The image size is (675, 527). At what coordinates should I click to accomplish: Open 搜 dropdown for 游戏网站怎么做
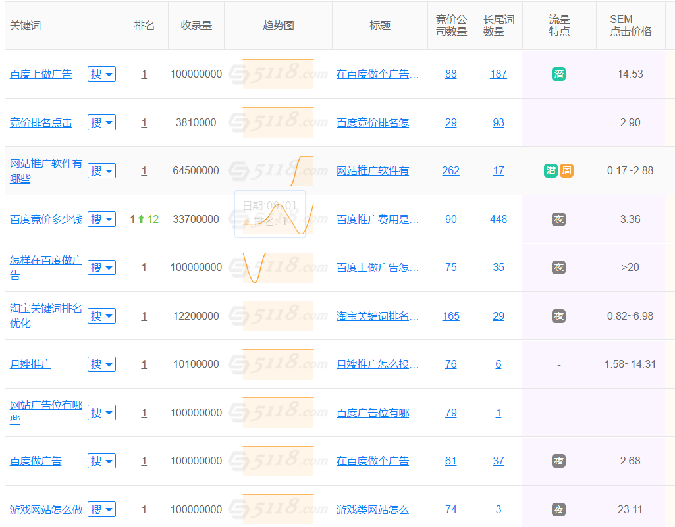pyautogui.click(x=101, y=510)
